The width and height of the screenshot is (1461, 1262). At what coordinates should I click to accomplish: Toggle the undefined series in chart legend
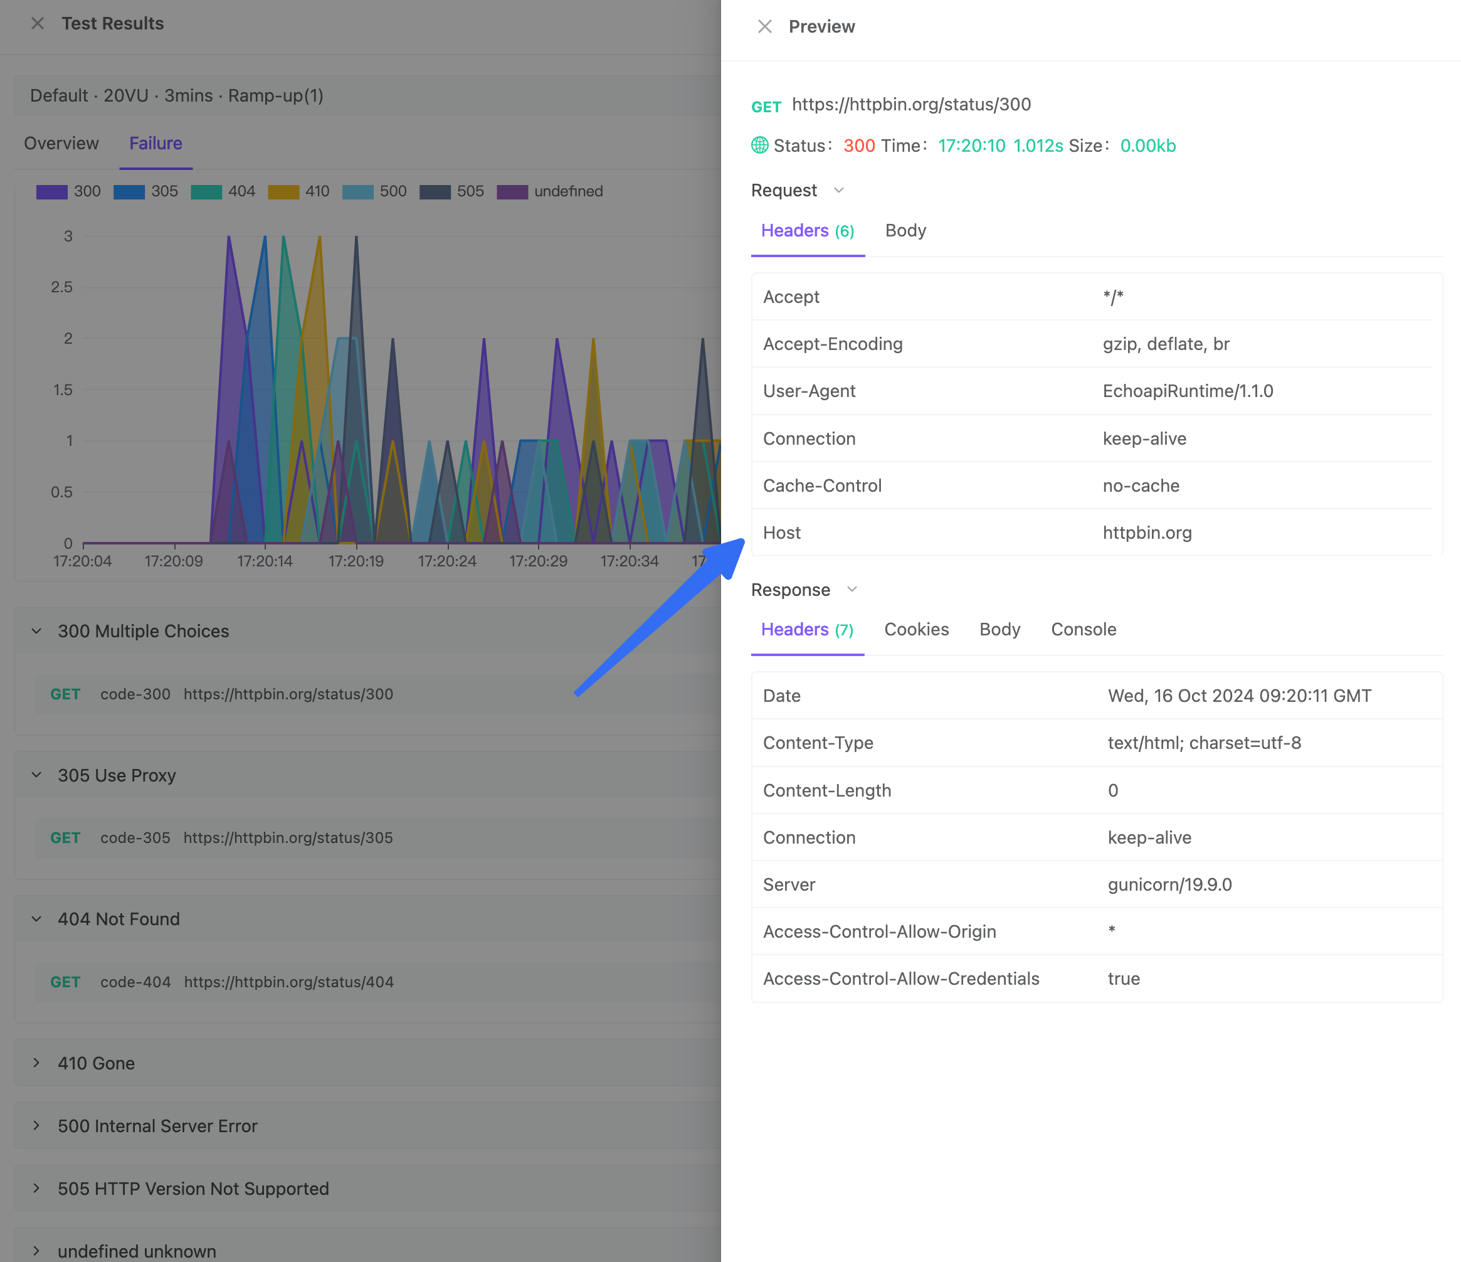click(x=550, y=191)
